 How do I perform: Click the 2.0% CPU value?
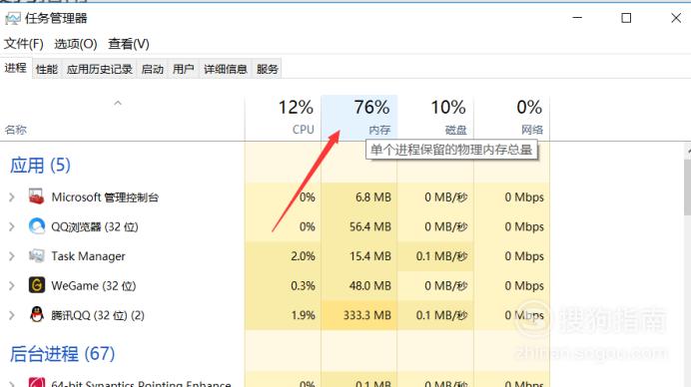click(304, 256)
